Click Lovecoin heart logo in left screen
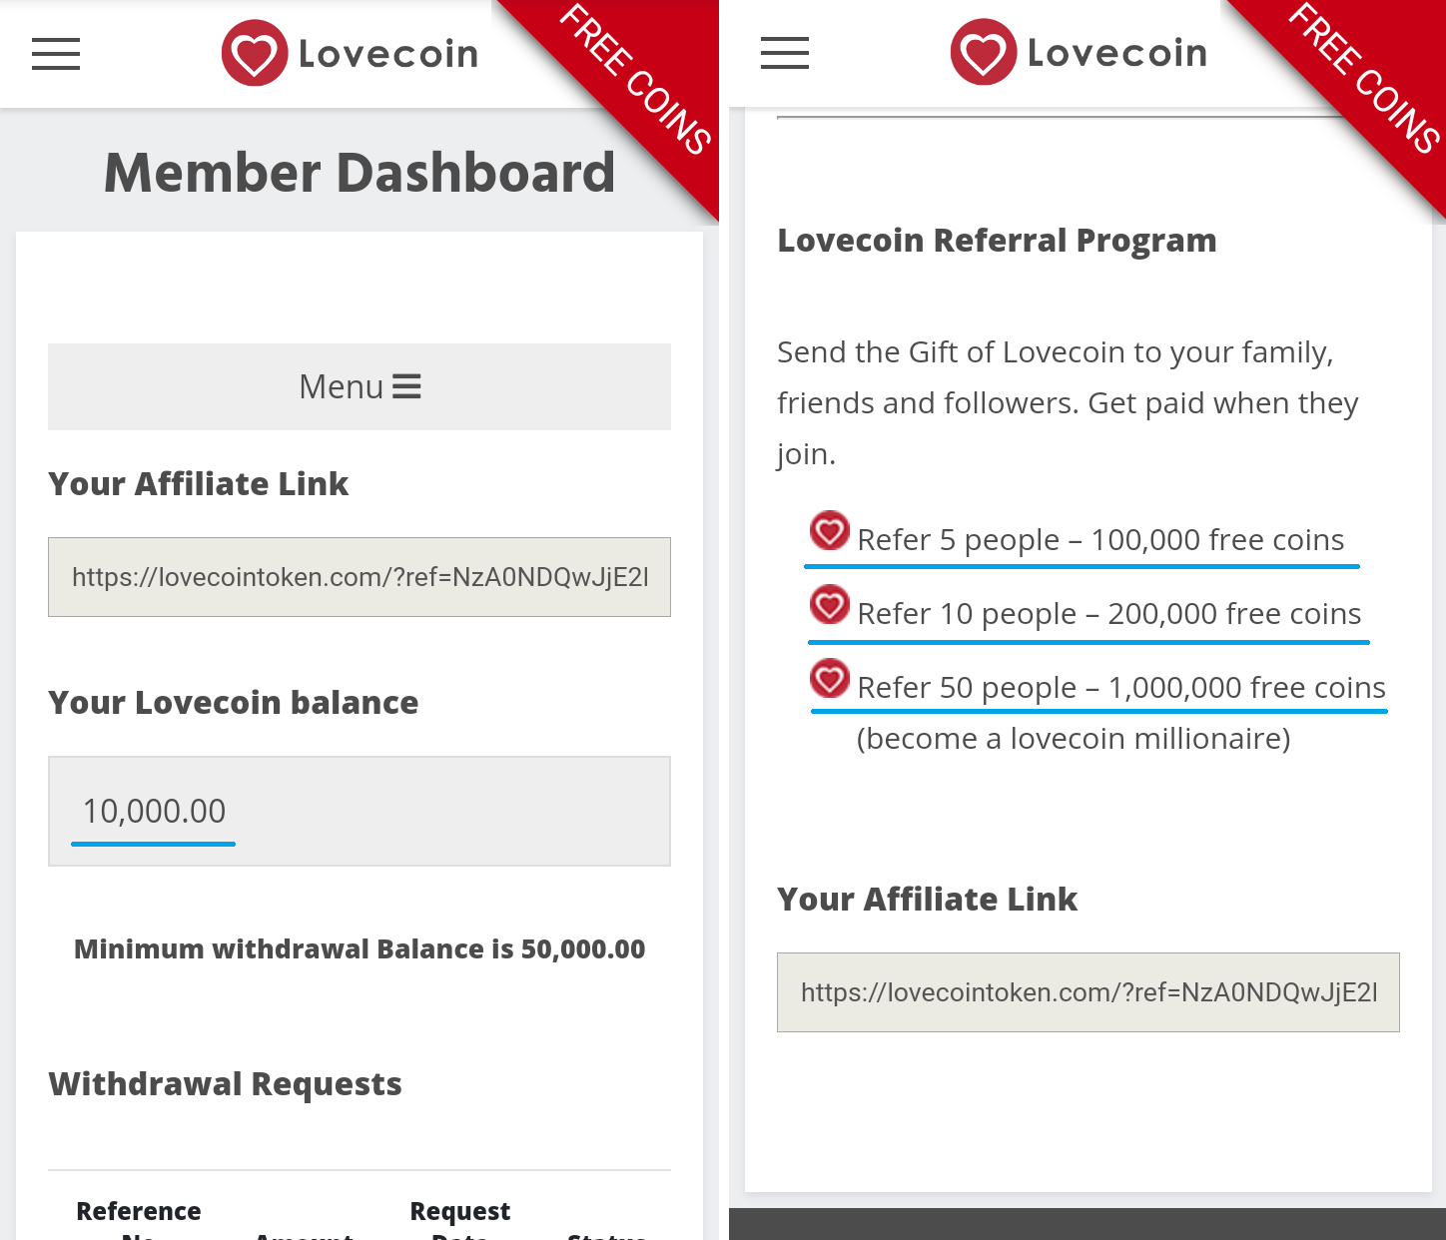The image size is (1446, 1240). tap(255, 53)
